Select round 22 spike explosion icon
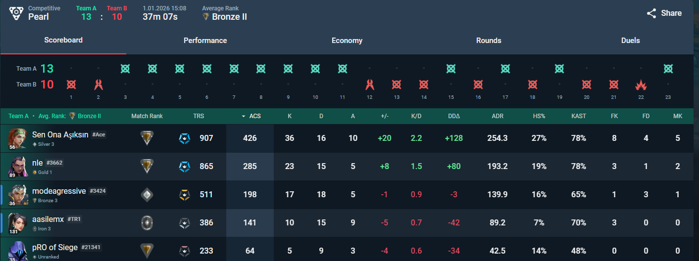 [x=641, y=85]
